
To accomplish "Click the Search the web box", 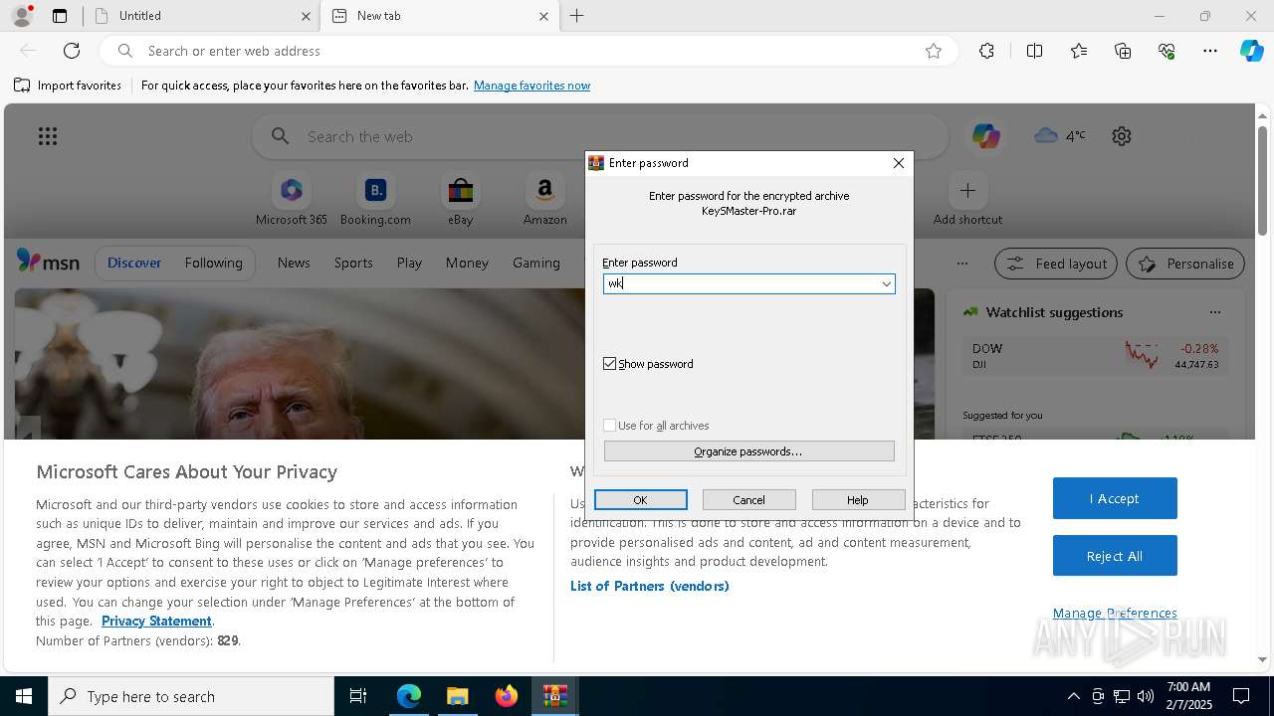I will click(x=600, y=136).
